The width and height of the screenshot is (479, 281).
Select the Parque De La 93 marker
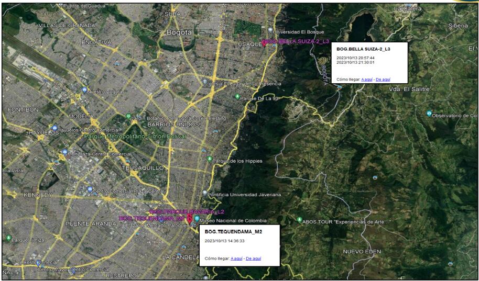tap(237, 96)
